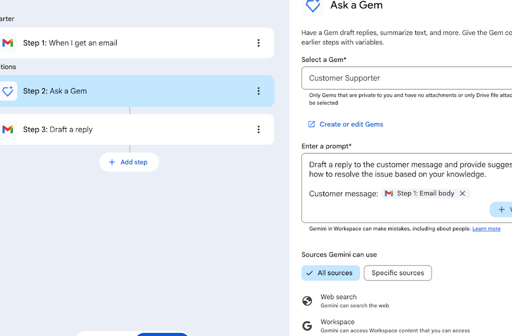Follow the Learn more link

[x=486, y=229]
